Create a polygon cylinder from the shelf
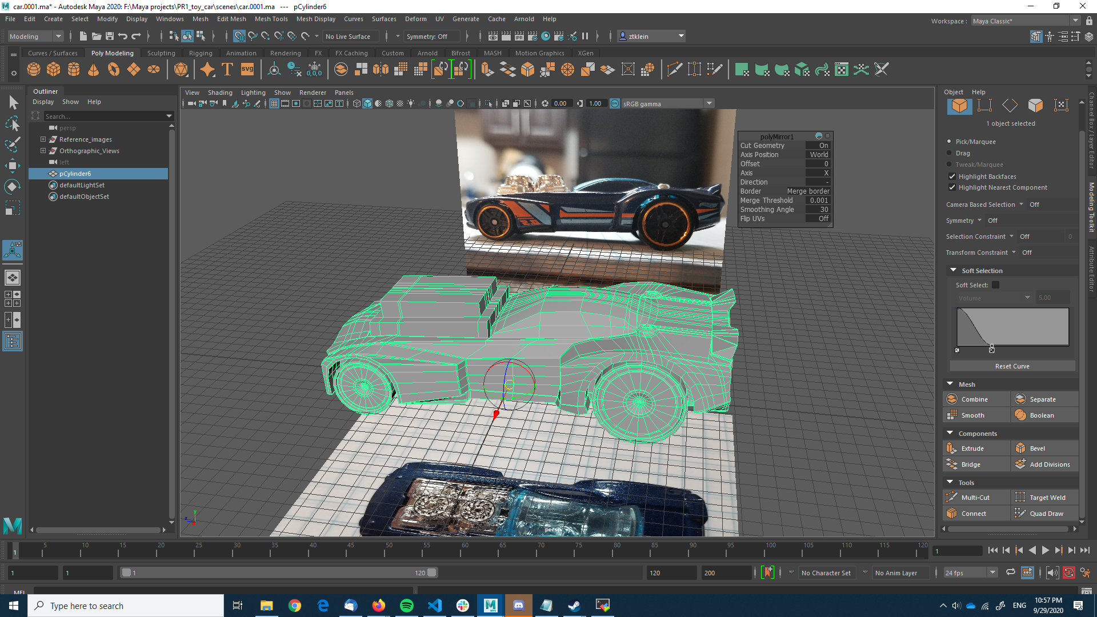This screenshot has width=1097, height=617. 73,69
